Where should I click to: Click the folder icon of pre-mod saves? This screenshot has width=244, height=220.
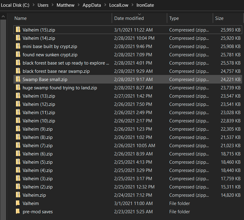[x=18, y=211]
